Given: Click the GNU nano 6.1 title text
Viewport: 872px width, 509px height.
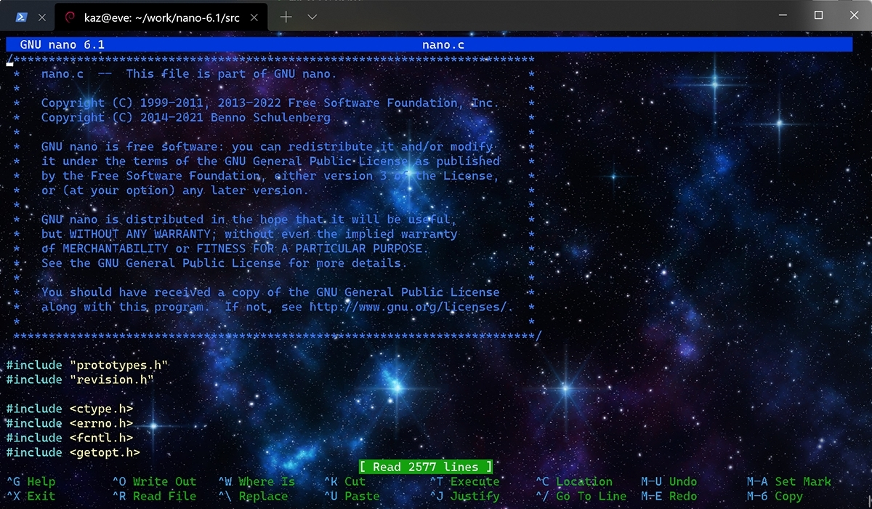Looking at the screenshot, I should point(62,45).
